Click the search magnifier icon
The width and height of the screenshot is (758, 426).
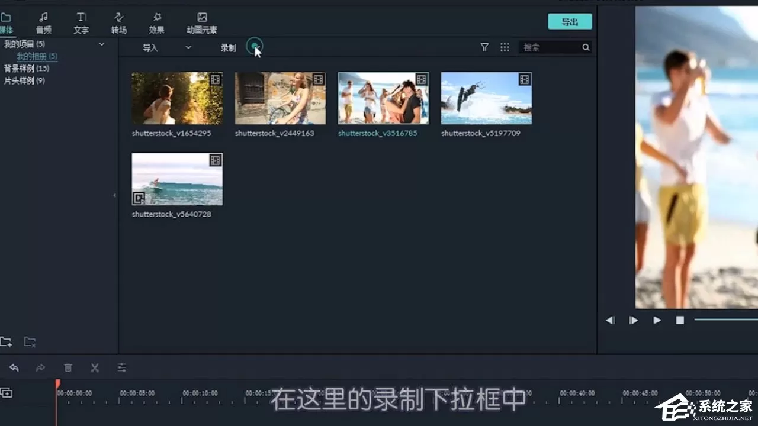tap(586, 47)
